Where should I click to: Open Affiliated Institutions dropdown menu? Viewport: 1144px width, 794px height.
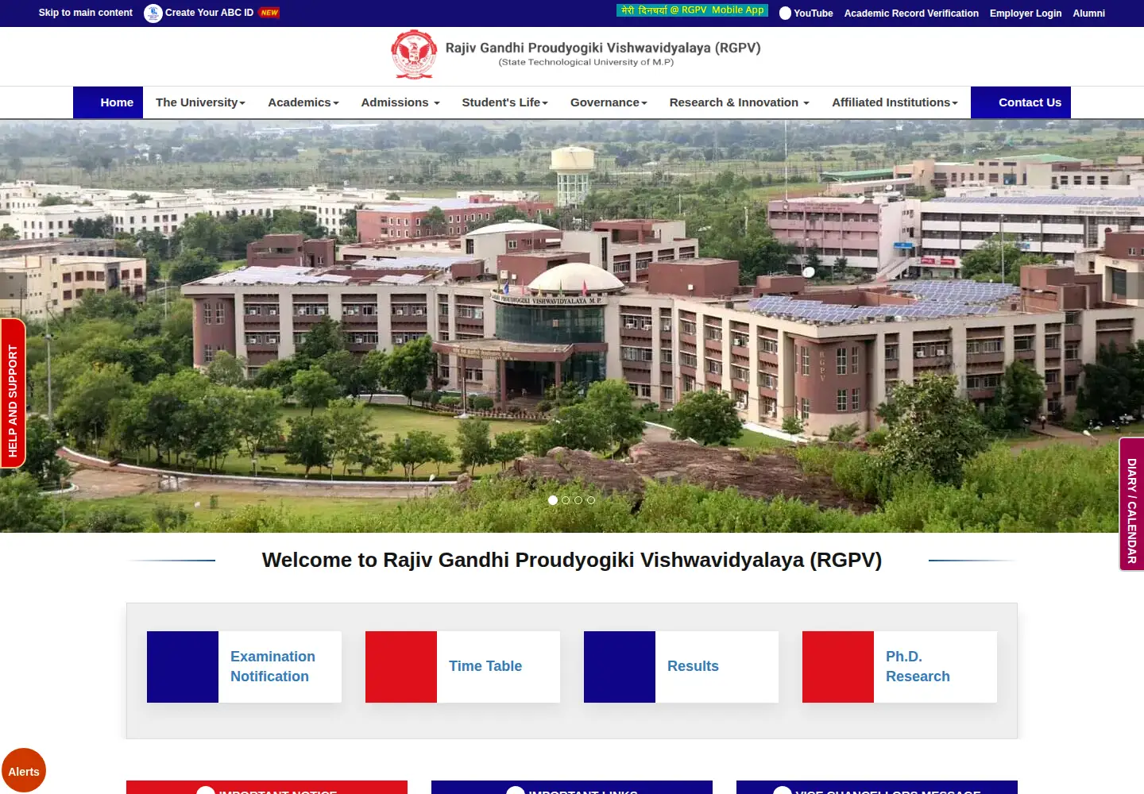(x=895, y=102)
